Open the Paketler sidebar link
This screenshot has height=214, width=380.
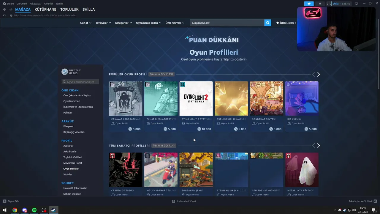(x=68, y=113)
